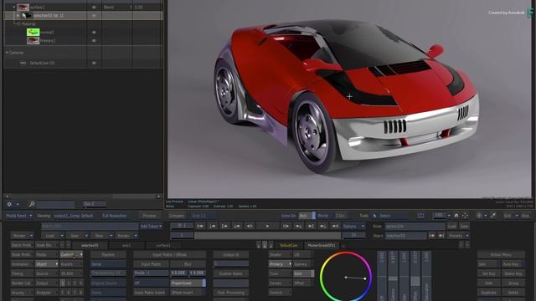Click the selective matte thumbnail icon
This screenshot has height=301, width=536.
pyautogui.click(x=27, y=15)
